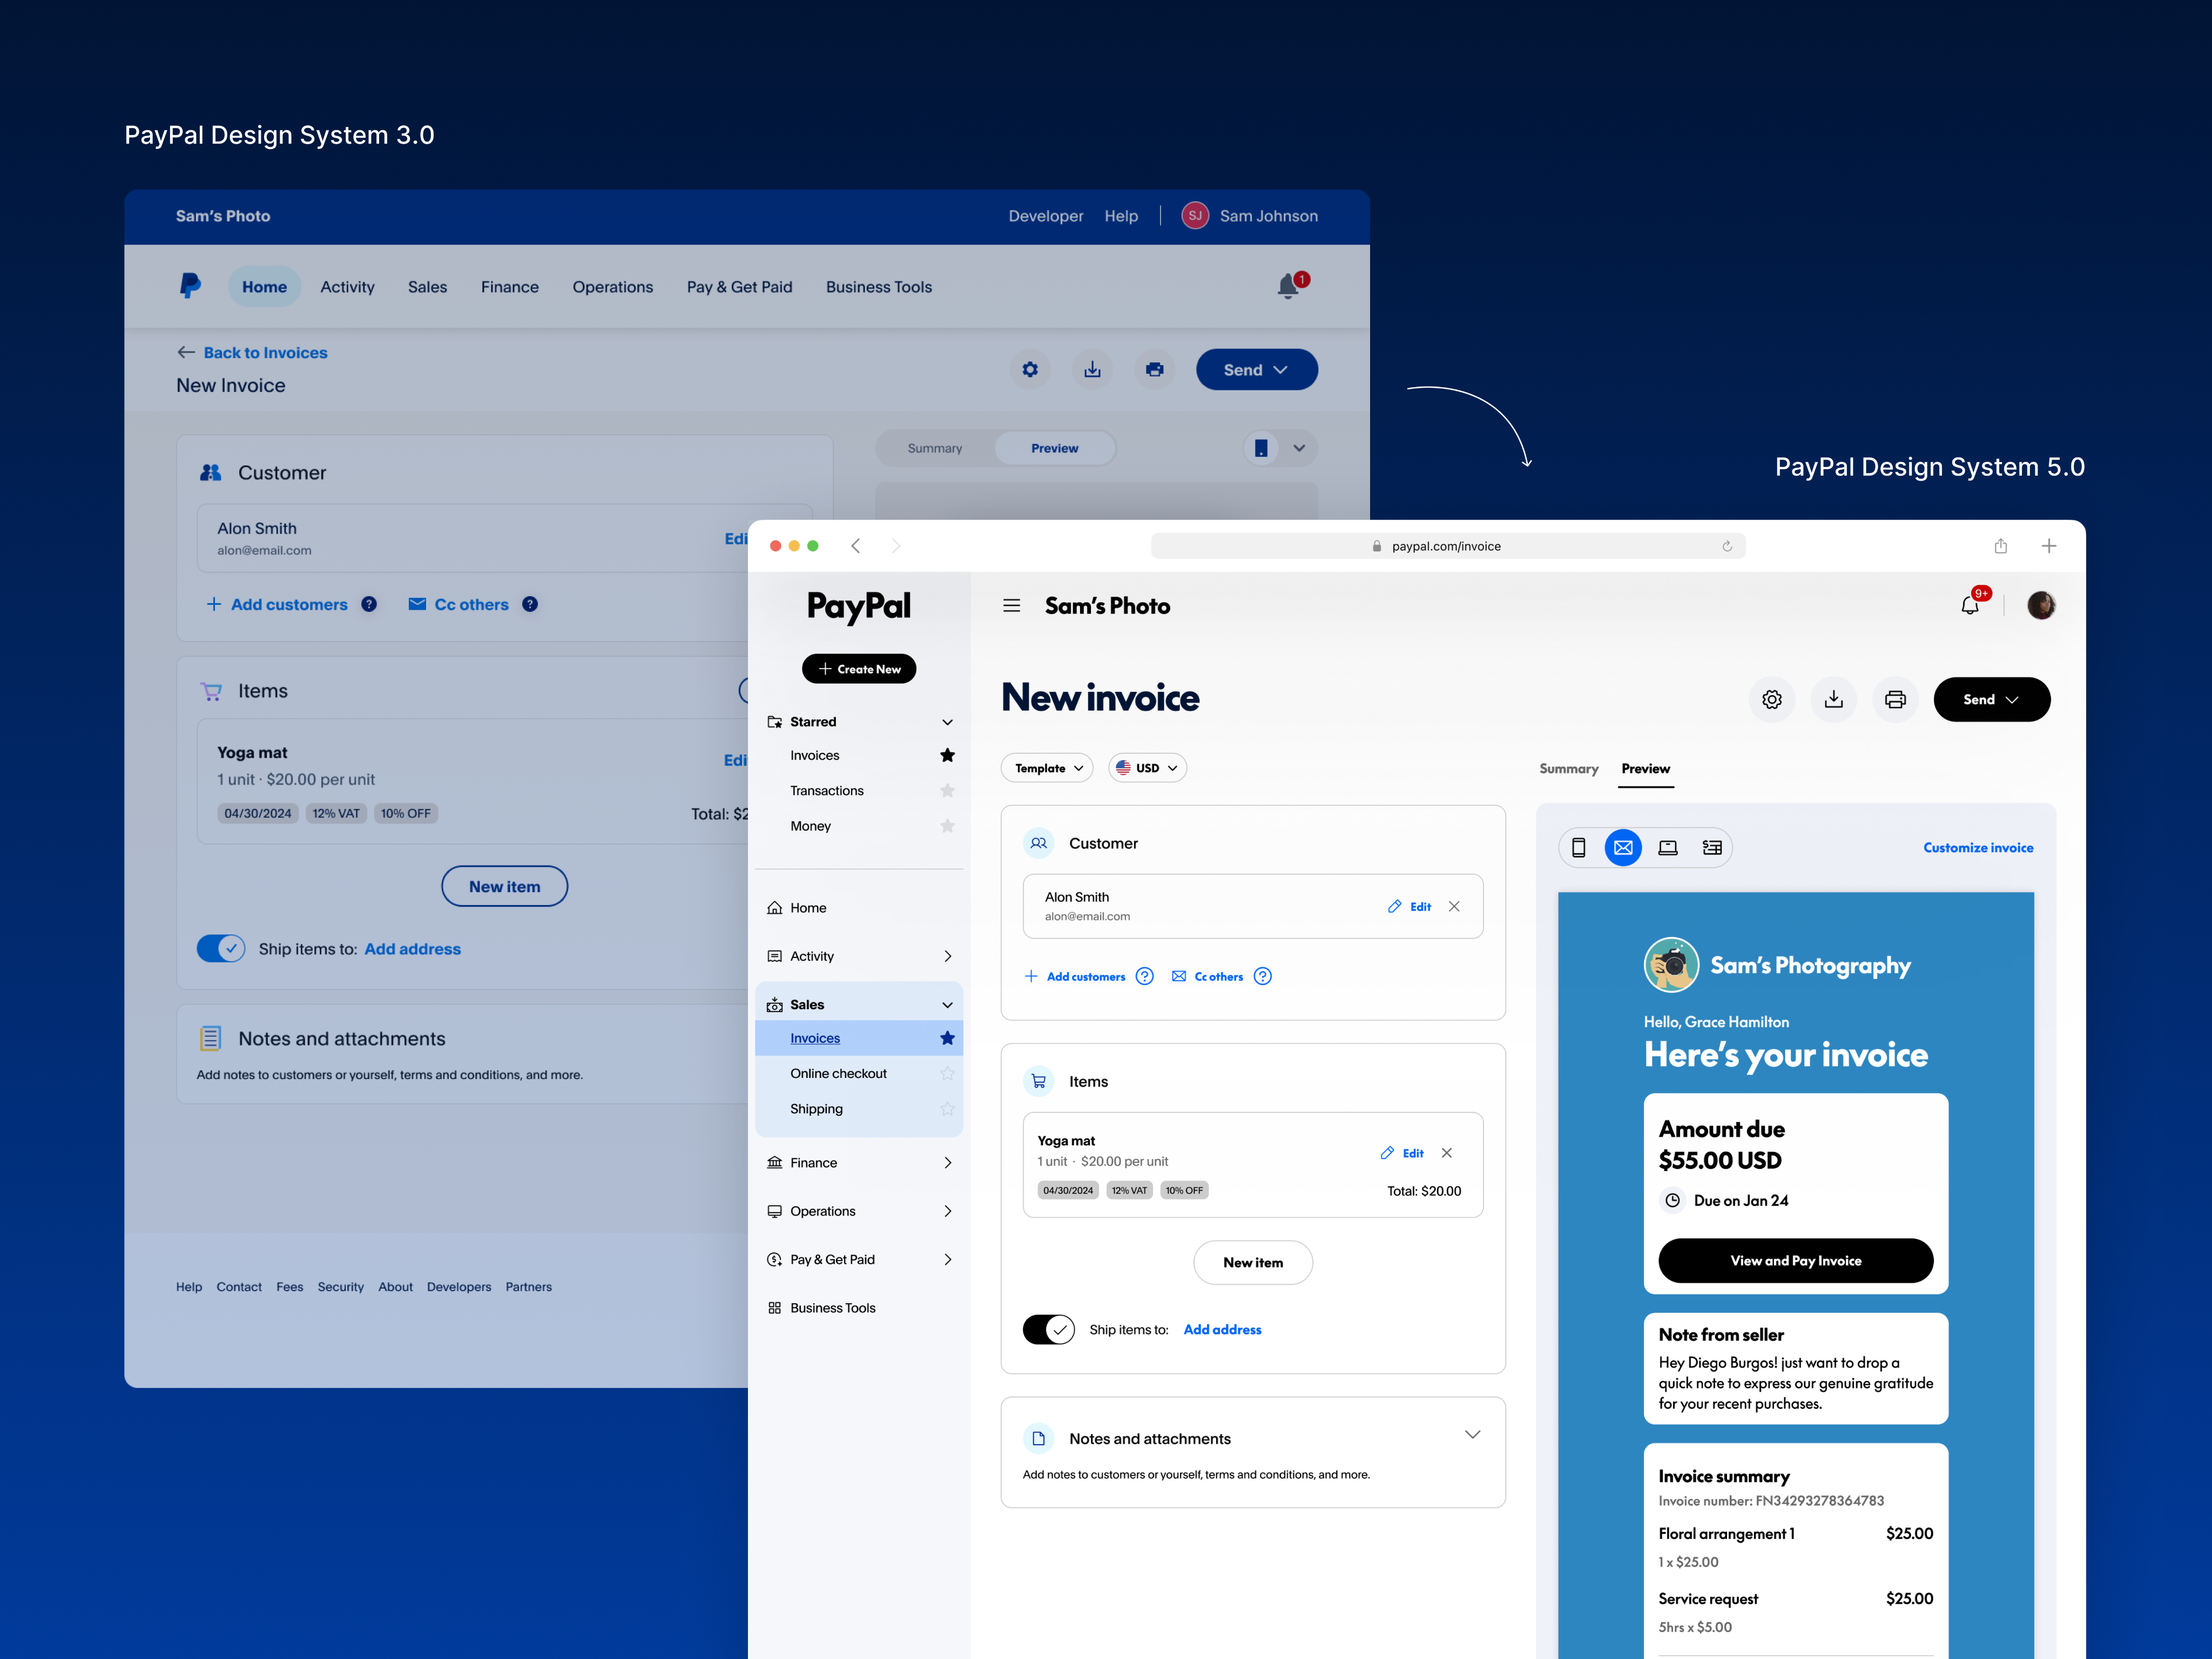Click the black View and Pay Invoice button
Screen dimensions: 2212x1659
(x=1795, y=1260)
